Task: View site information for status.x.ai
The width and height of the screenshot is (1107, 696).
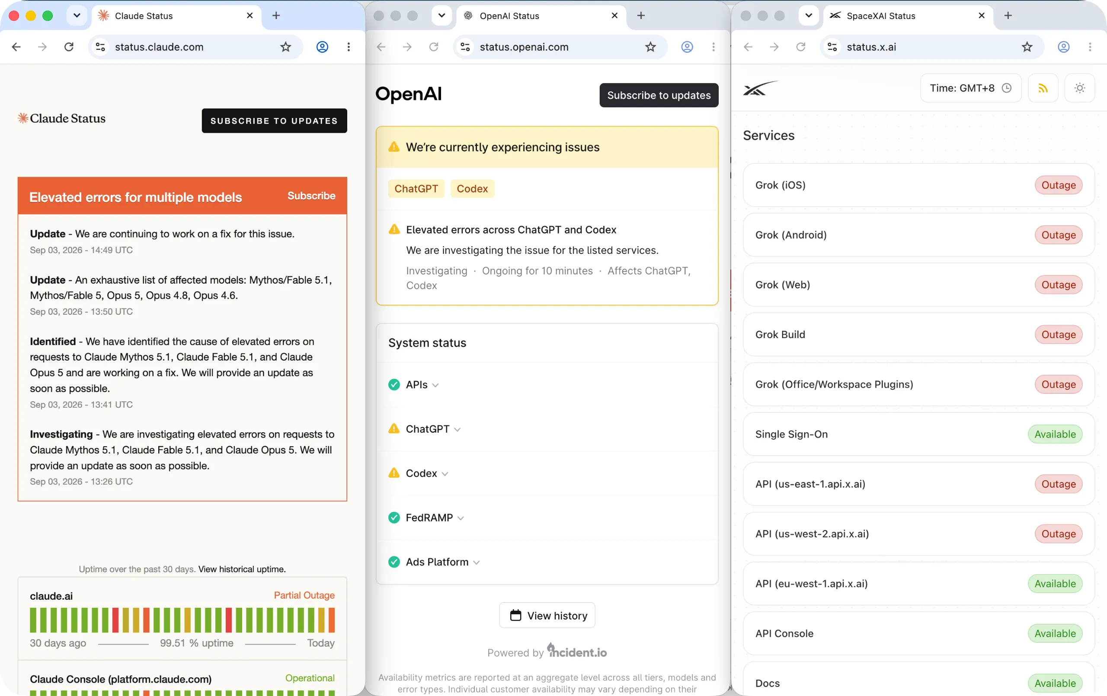Action: pos(832,47)
